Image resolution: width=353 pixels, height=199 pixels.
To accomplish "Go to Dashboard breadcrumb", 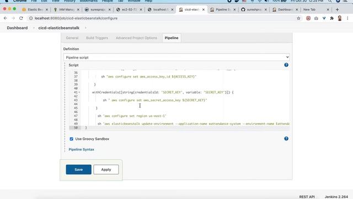I will point(17,28).
